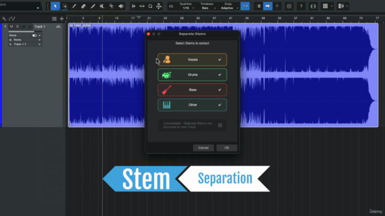This screenshot has width=385, height=216.
Task: Click the Macros panel icon
Action: (x=159, y=6)
